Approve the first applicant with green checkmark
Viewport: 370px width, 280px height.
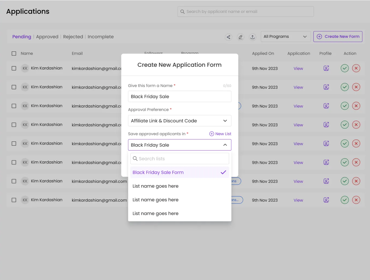[x=345, y=68]
